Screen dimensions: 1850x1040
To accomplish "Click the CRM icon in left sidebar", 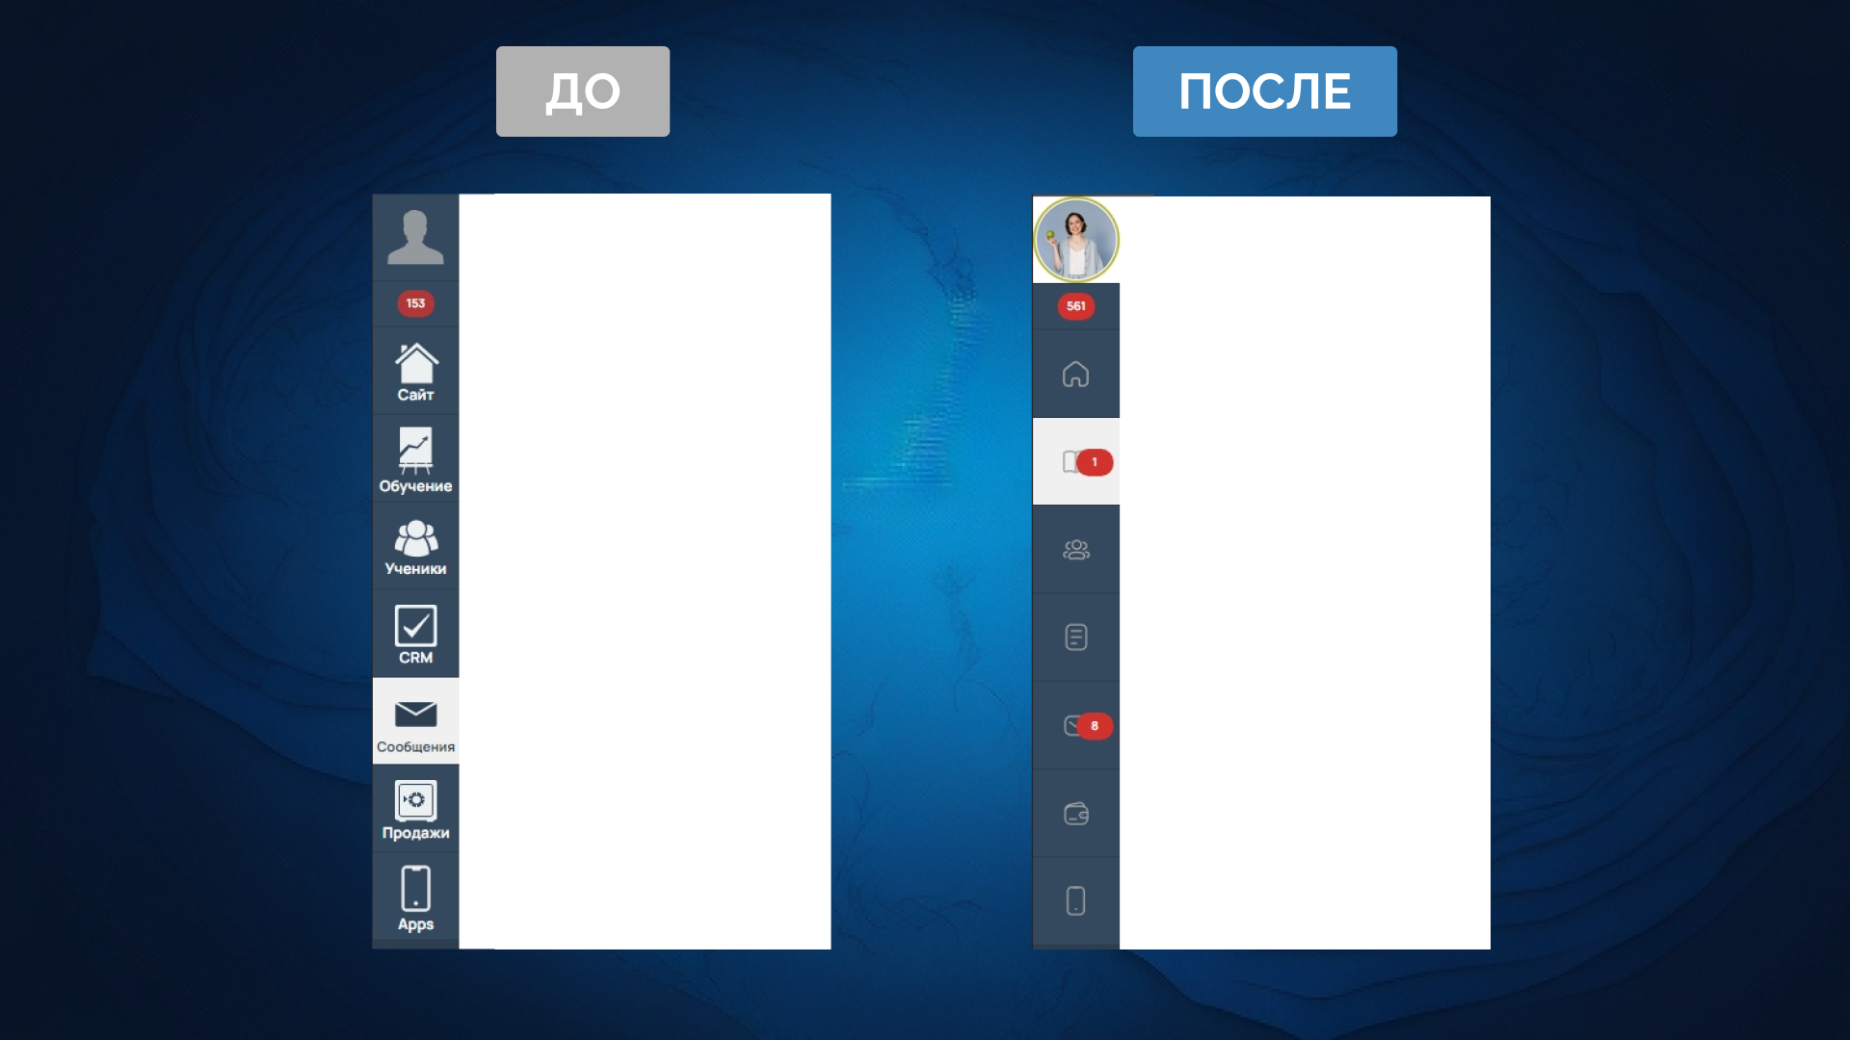I will click(414, 634).
